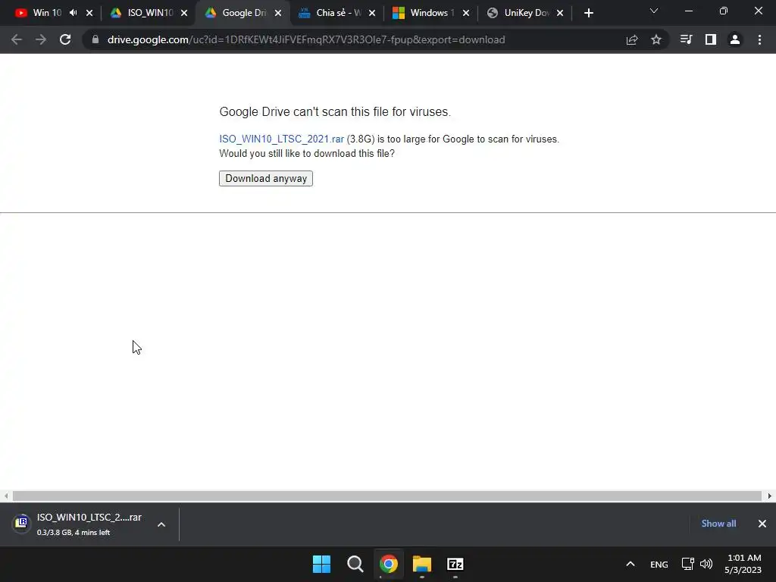Viewport: 776px width, 582px height.
Task: Open the Windows Start menu
Action: click(321, 564)
